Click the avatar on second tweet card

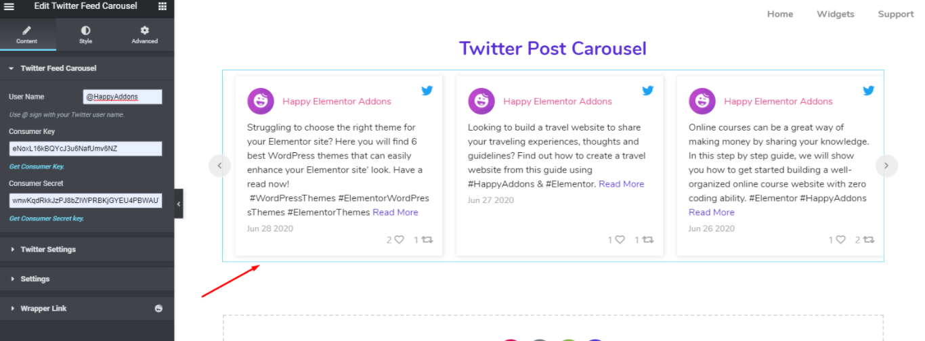click(x=481, y=101)
